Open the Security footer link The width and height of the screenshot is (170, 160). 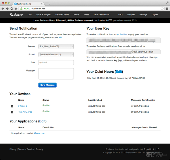pyautogui.click(x=39, y=149)
